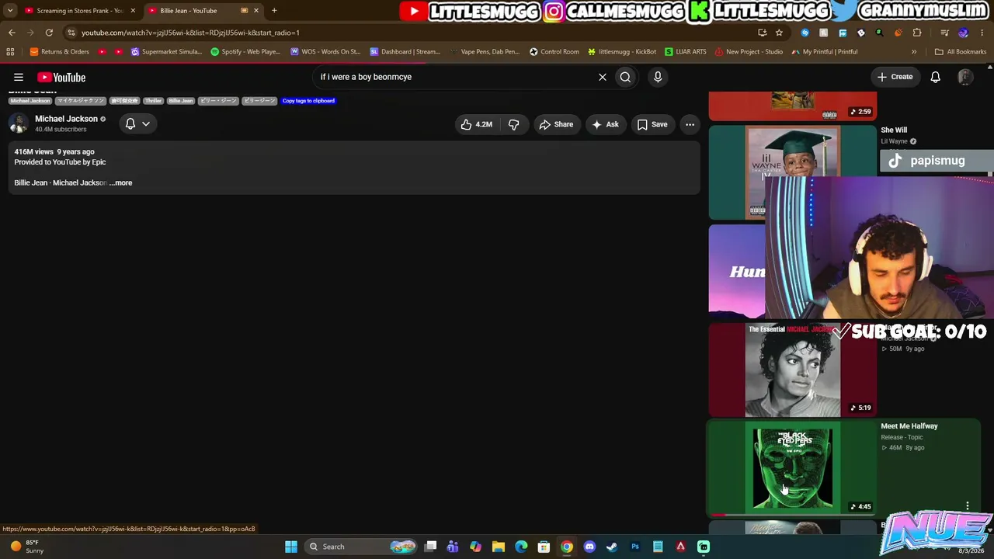Close the Billie Jean YouTube tab

coord(256,11)
